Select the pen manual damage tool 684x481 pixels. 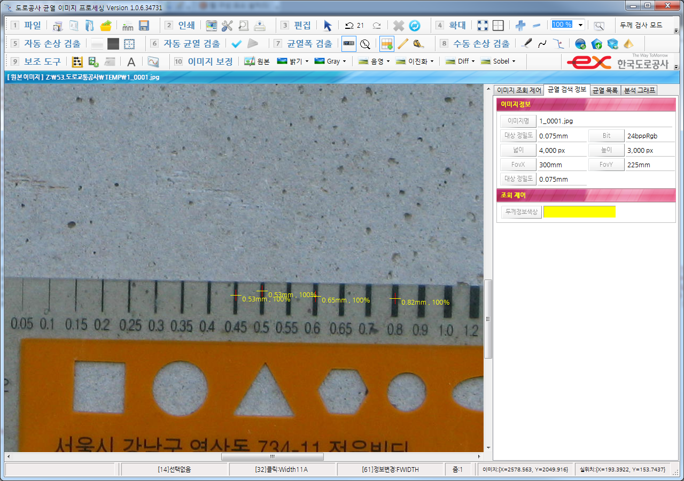[526, 44]
